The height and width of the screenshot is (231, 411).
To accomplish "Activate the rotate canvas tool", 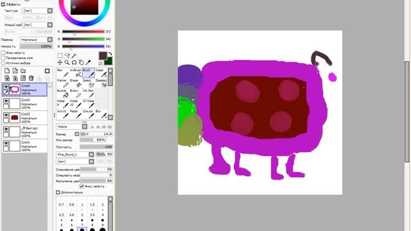I will click(74, 63).
